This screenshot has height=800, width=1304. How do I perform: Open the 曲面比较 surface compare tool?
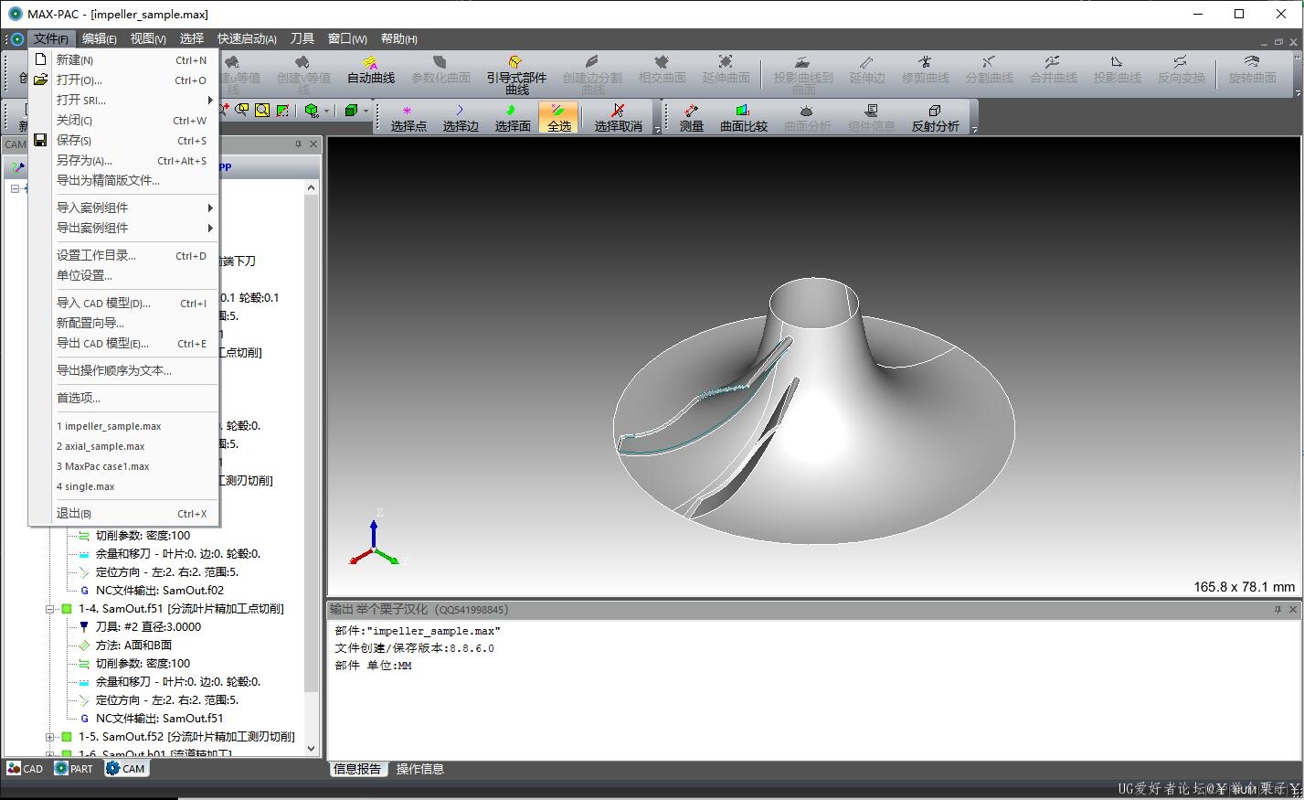(x=744, y=118)
